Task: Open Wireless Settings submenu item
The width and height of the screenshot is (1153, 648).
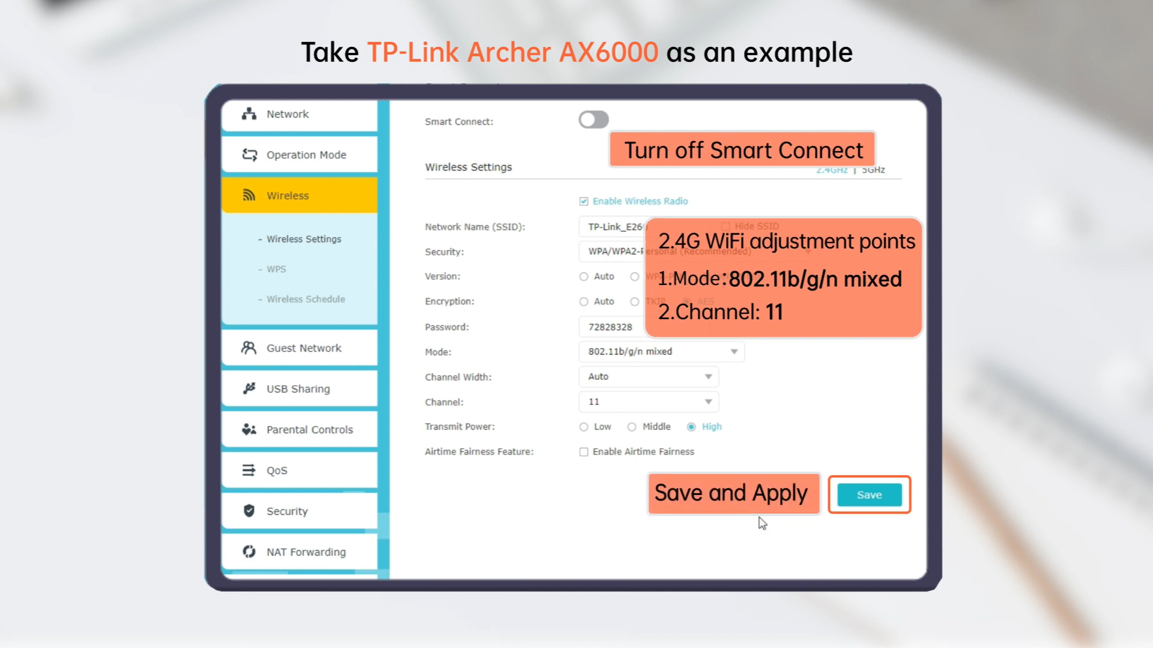Action: point(304,238)
